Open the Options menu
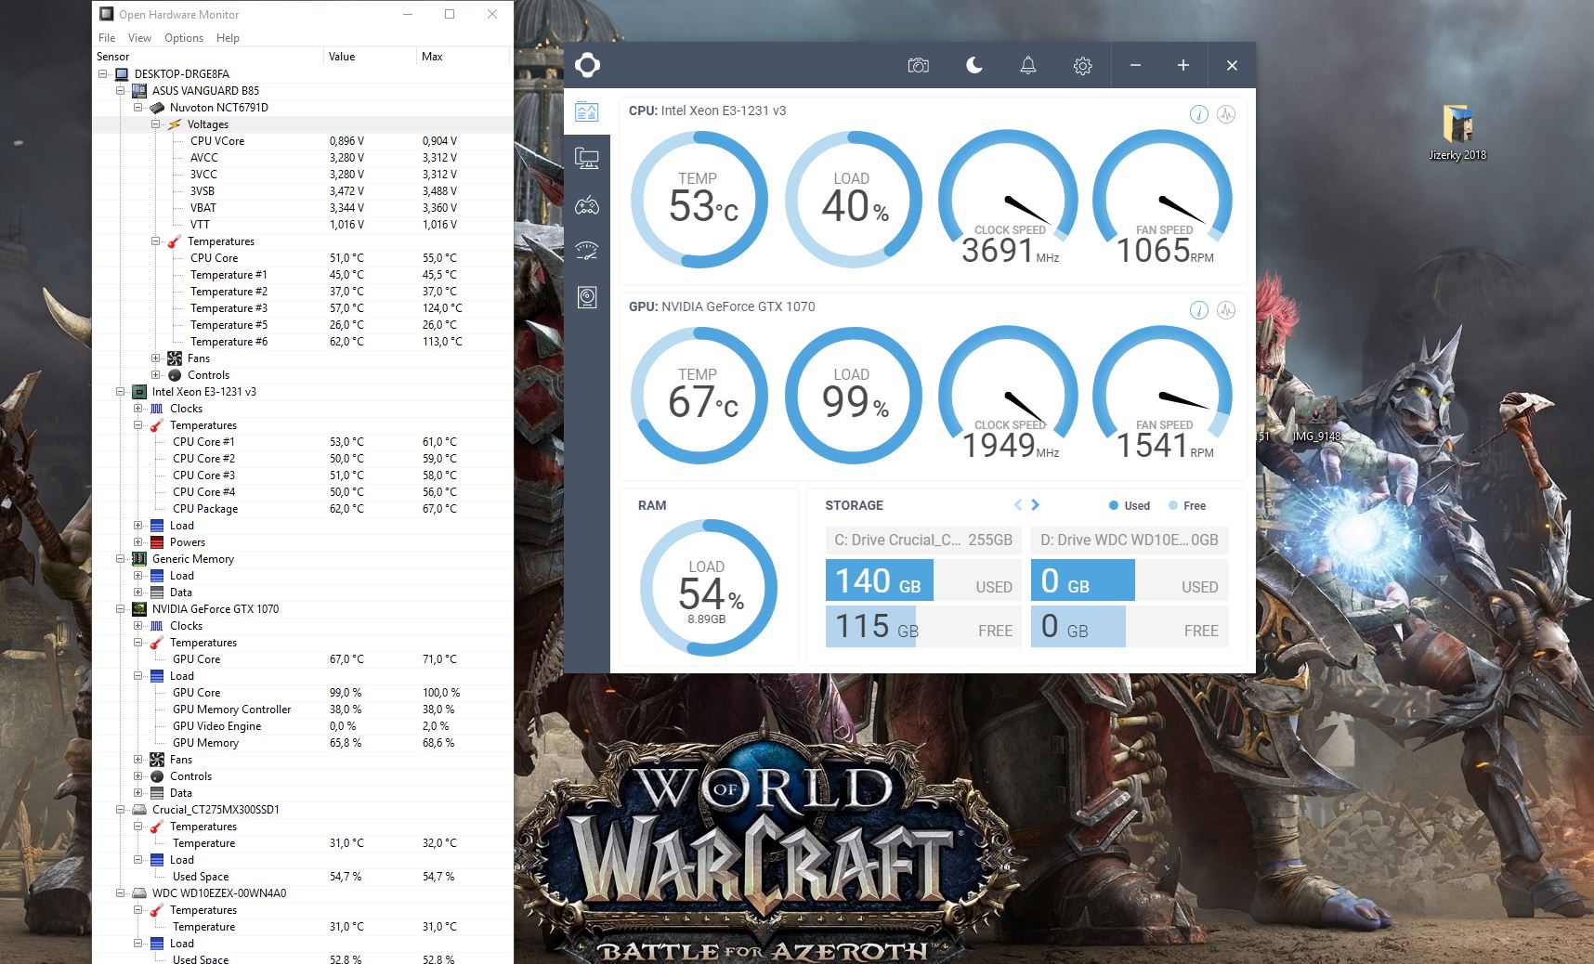This screenshot has height=964, width=1594. pos(184,38)
